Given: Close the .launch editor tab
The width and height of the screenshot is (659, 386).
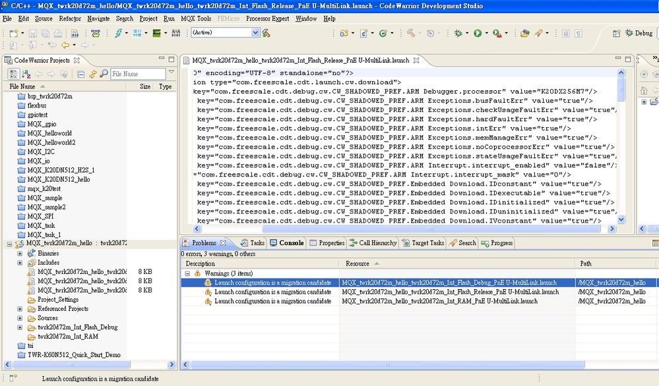Looking at the screenshot, I should [416, 61].
